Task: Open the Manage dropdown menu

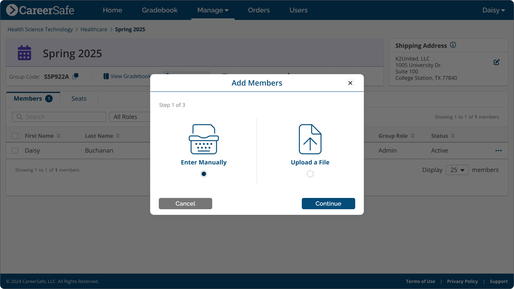Action: 213,10
